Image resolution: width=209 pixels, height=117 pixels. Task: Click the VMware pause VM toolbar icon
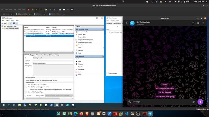click(x=33, y=10)
